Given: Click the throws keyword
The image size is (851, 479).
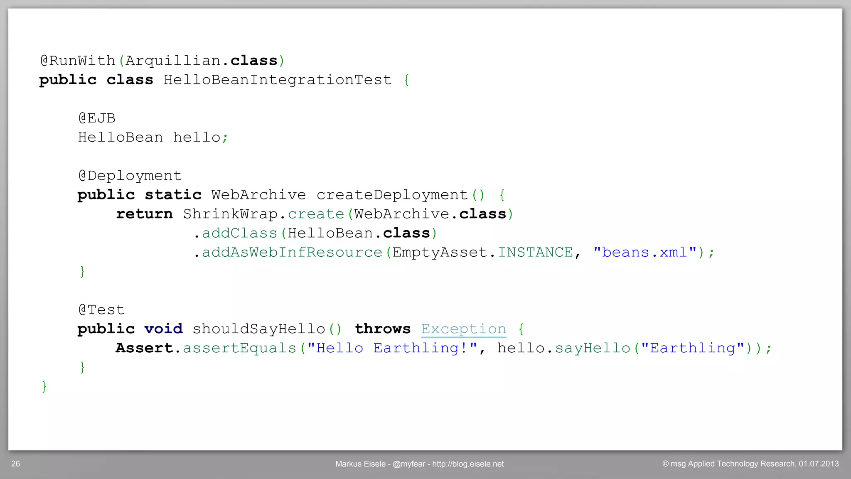Looking at the screenshot, I should [383, 329].
